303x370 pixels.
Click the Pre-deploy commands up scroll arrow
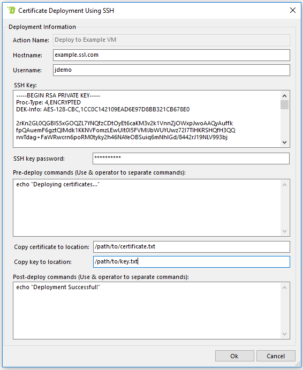click(285, 185)
